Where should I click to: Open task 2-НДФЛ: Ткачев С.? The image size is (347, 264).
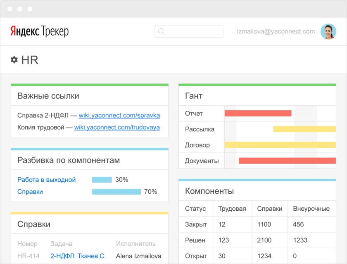point(78,256)
